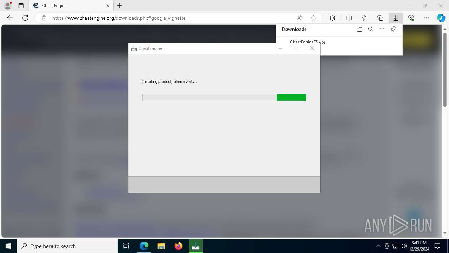Minimize the CheatEngine installer window
449x253 pixels.
[280, 48]
